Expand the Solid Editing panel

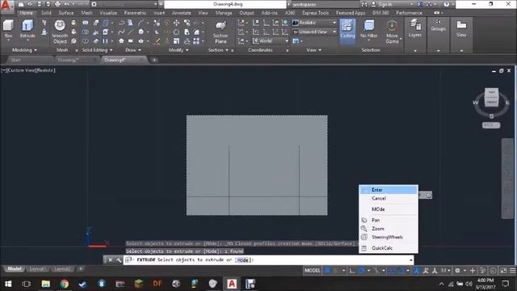(97, 50)
